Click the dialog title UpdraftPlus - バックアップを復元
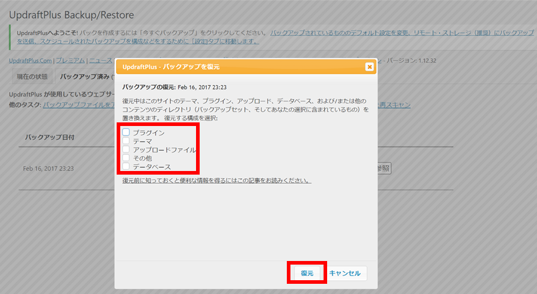 pyautogui.click(x=171, y=67)
